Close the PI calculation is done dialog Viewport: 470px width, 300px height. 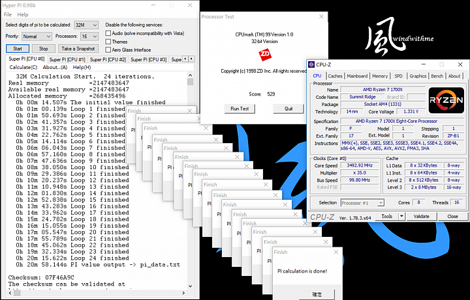(x=336, y=252)
